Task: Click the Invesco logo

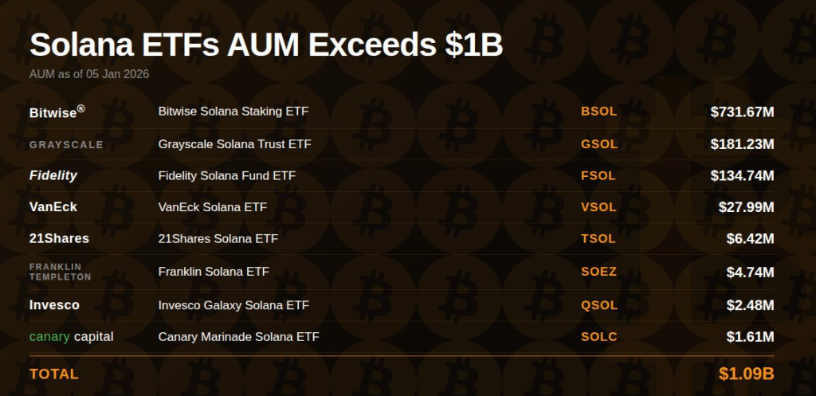Action: click(54, 305)
